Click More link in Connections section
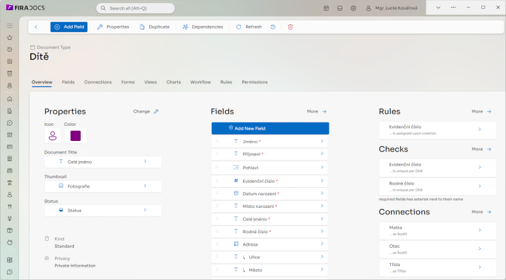 (x=481, y=212)
